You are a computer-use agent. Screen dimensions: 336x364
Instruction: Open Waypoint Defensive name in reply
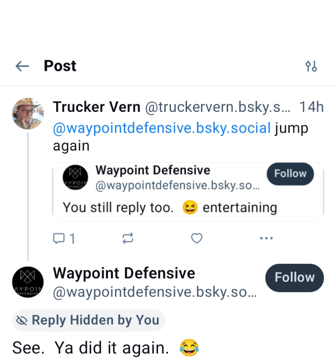point(124,273)
